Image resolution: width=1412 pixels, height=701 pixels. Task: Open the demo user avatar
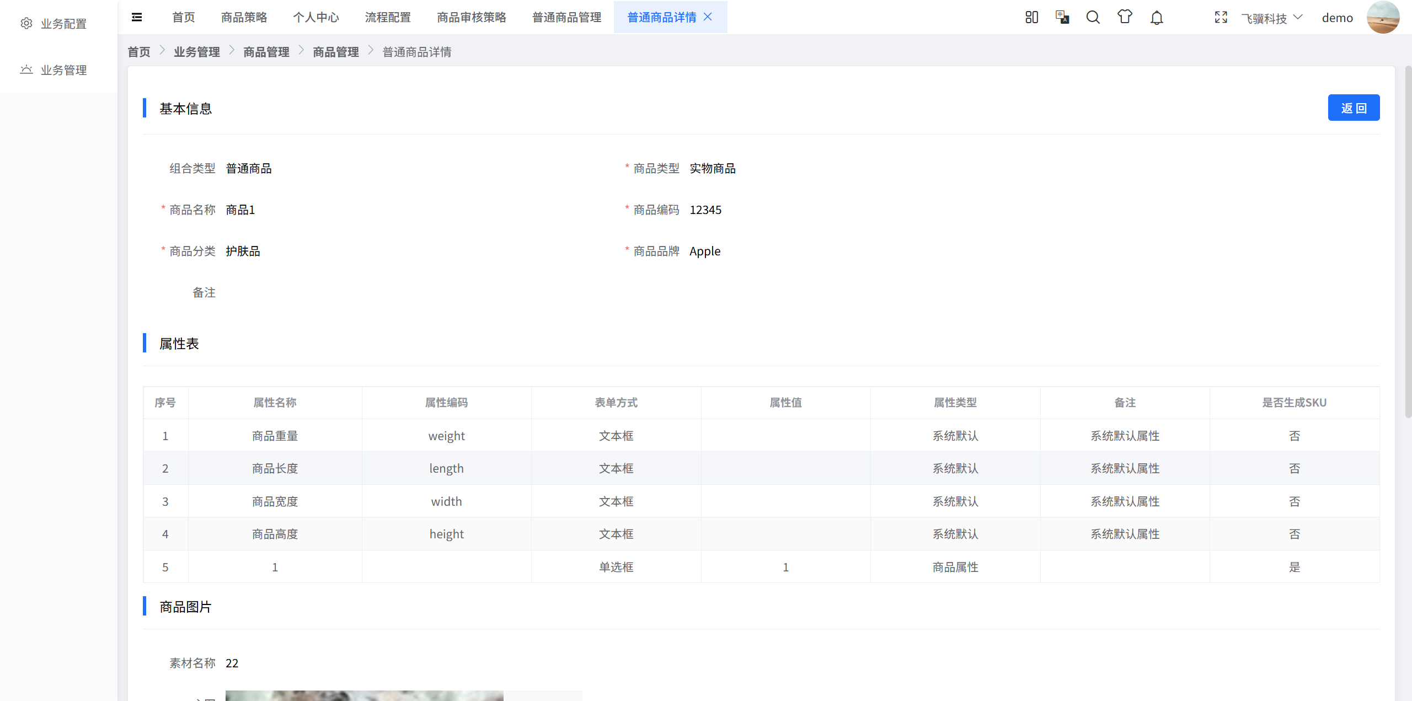[1383, 17]
